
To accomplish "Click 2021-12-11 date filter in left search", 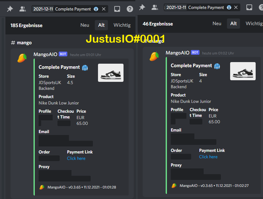I will coord(43,9).
